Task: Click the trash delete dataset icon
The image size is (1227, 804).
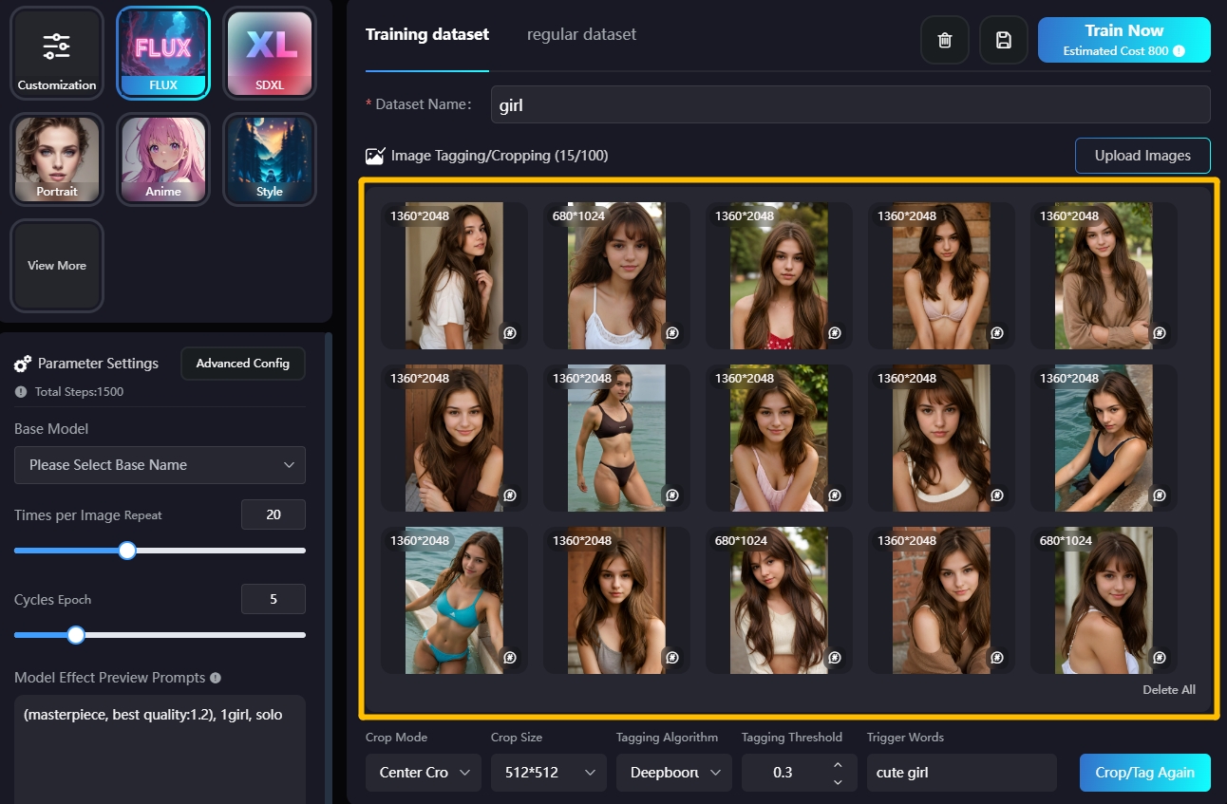Action: point(944,40)
